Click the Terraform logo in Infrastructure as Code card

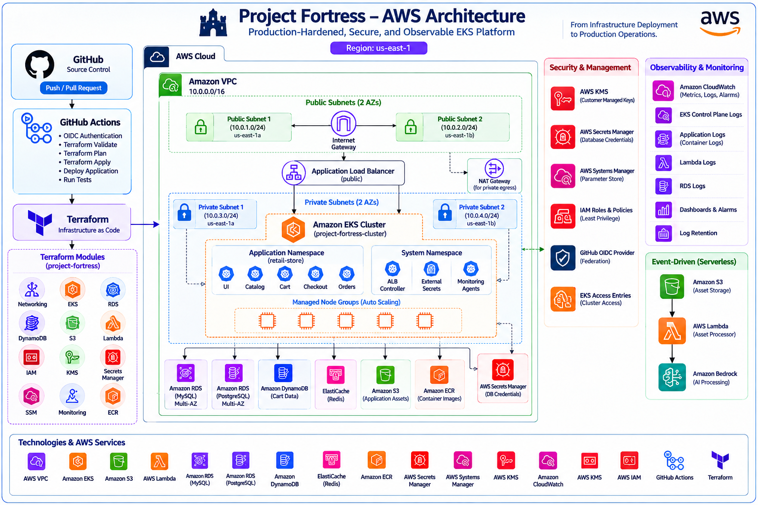tap(40, 222)
